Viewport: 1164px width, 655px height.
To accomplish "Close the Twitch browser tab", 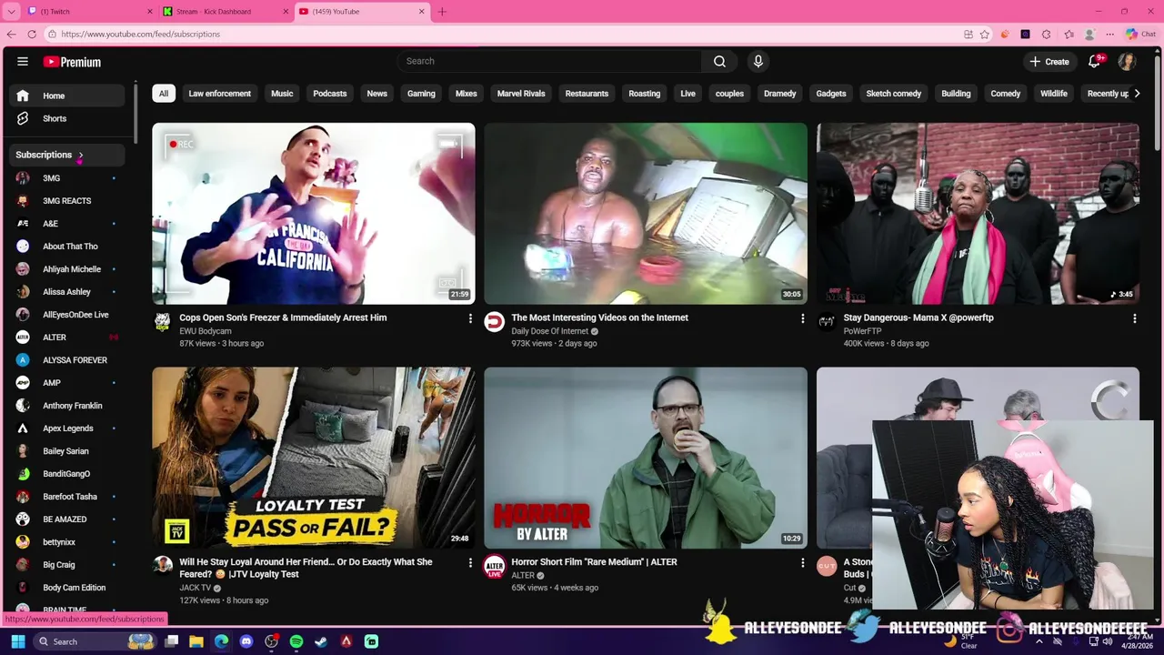I will coord(150,11).
